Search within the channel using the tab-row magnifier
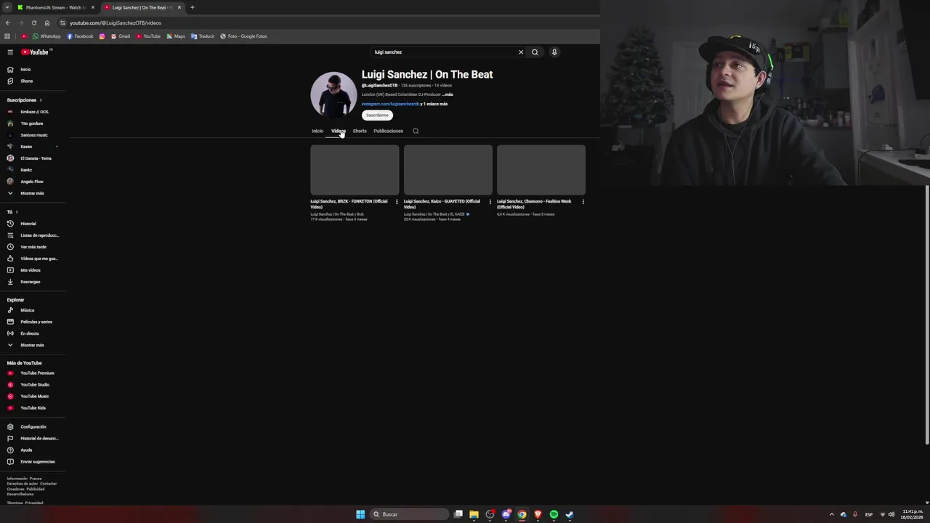930x523 pixels. [416, 131]
